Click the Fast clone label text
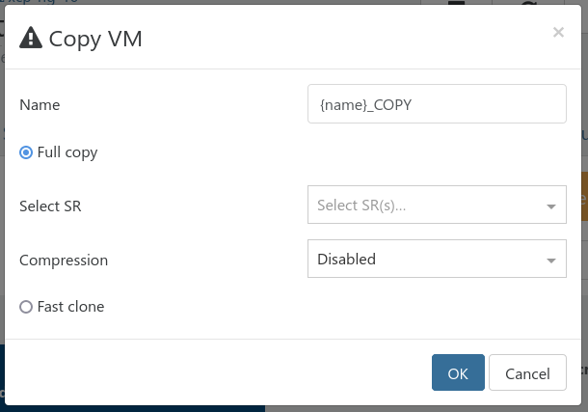The height and width of the screenshot is (412, 588). click(70, 307)
